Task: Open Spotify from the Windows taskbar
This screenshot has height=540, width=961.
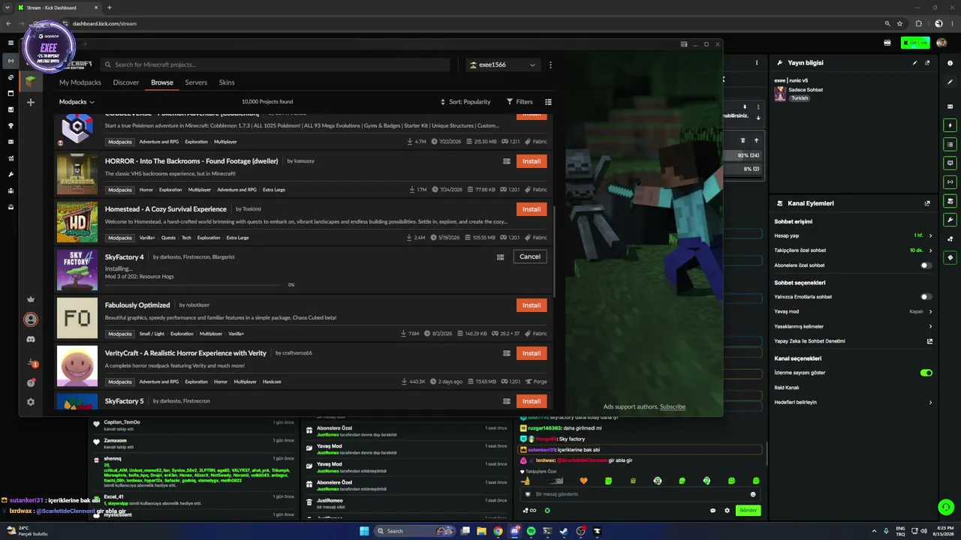Action: pyautogui.click(x=531, y=531)
